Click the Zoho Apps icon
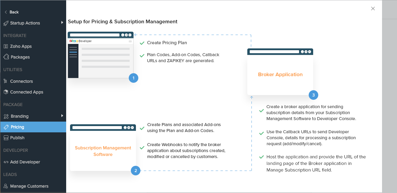 click(6, 46)
